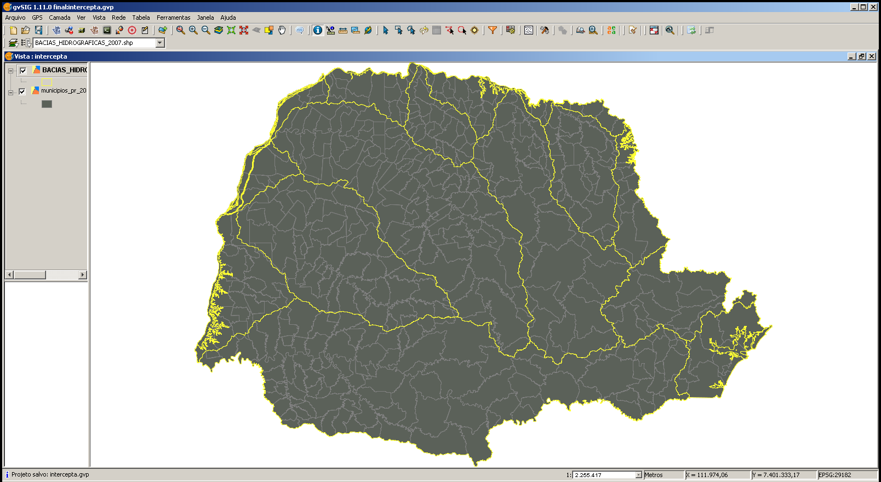Image resolution: width=881 pixels, height=482 pixels.
Task: Click the save project floppy disk icon
Action: click(x=38, y=30)
